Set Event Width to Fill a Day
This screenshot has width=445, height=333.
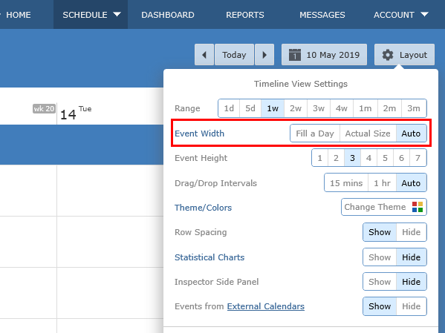tap(315, 133)
